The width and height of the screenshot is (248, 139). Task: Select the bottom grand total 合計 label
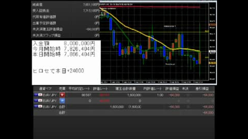(x=62, y=113)
